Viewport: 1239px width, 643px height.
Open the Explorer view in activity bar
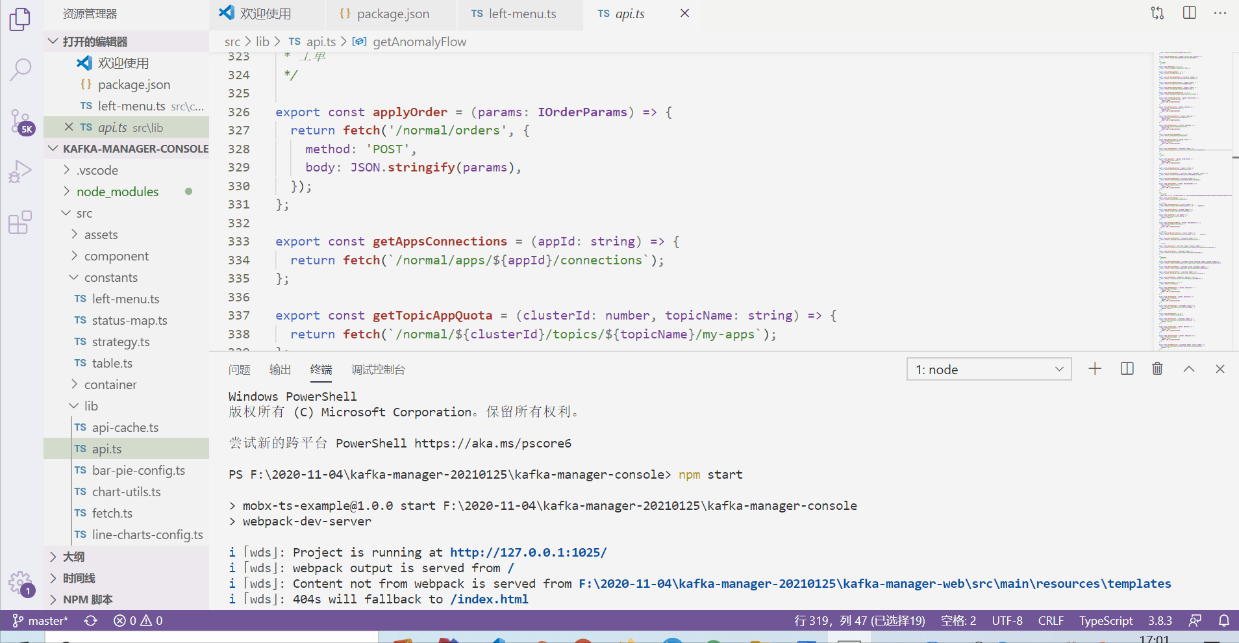[20, 19]
